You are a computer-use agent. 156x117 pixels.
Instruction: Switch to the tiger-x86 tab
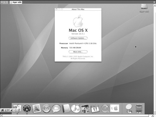click(x=16, y=2)
